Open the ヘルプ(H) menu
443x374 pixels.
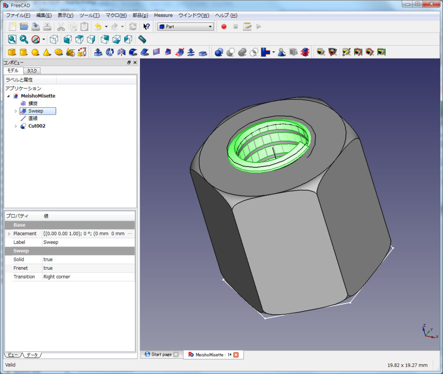pos(226,15)
